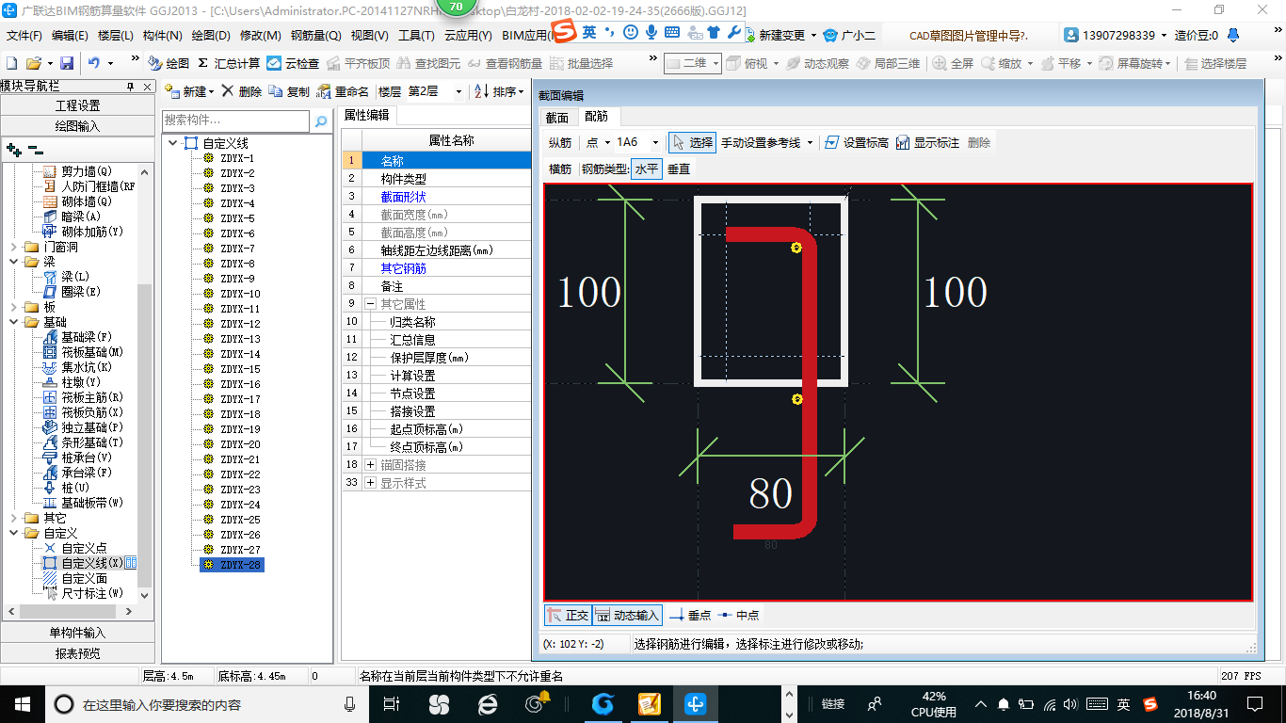Click the collapse-all minus icon in navigation
Screen dimensions: 1286x723
35,149
